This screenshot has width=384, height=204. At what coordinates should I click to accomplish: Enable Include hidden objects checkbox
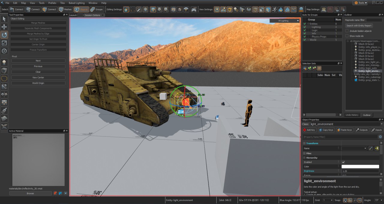pyautogui.click(x=347, y=31)
